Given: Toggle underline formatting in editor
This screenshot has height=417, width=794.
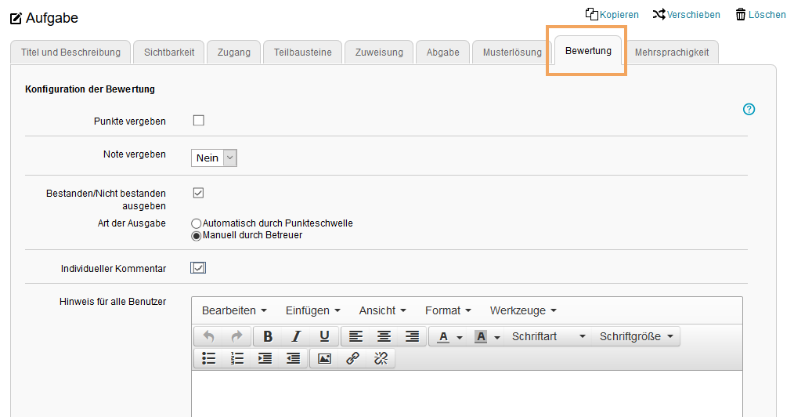Looking at the screenshot, I should [324, 336].
